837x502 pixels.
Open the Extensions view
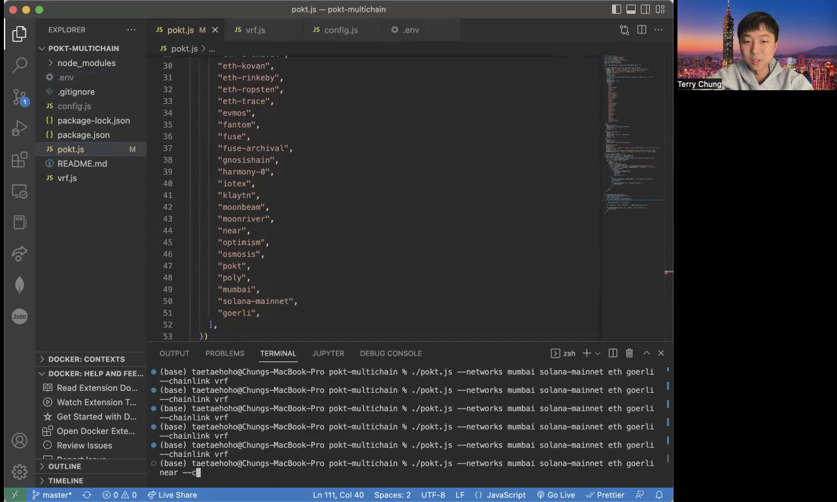click(x=20, y=159)
